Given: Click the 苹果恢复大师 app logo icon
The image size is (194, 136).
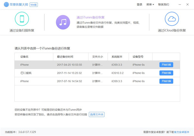Looking at the screenshot, I should point(6,5).
